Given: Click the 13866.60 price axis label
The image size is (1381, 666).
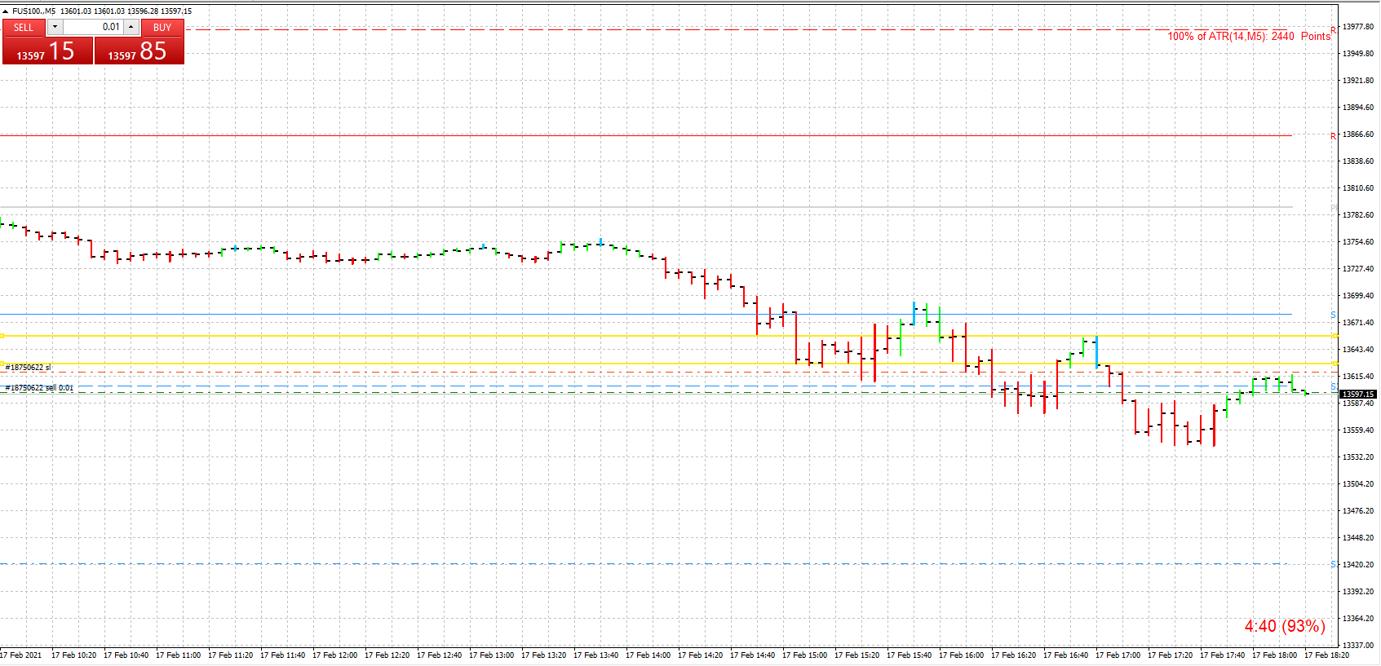Looking at the screenshot, I should click(x=1358, y=135).
